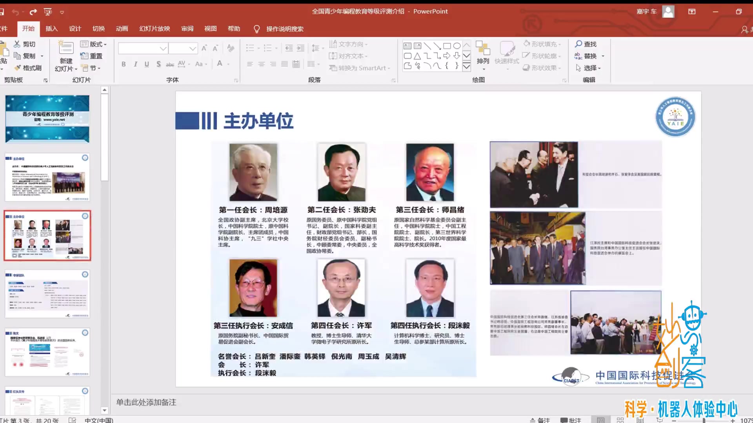753x423 pixels.
Task: Start slideshow from beginning icon in quick access bar
Action: (x=48, y=12)
